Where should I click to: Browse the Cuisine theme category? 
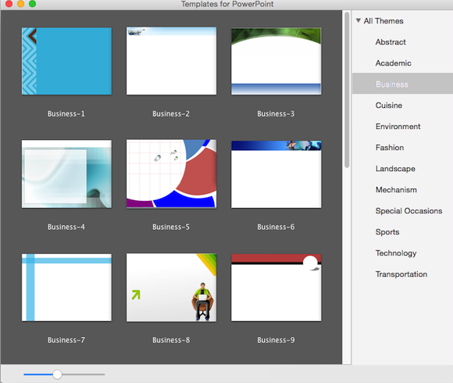point(389,106)
